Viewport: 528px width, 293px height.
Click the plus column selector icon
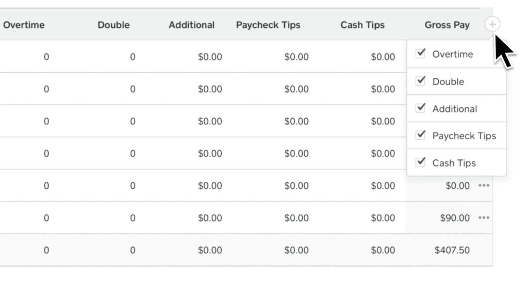[492, 24]
